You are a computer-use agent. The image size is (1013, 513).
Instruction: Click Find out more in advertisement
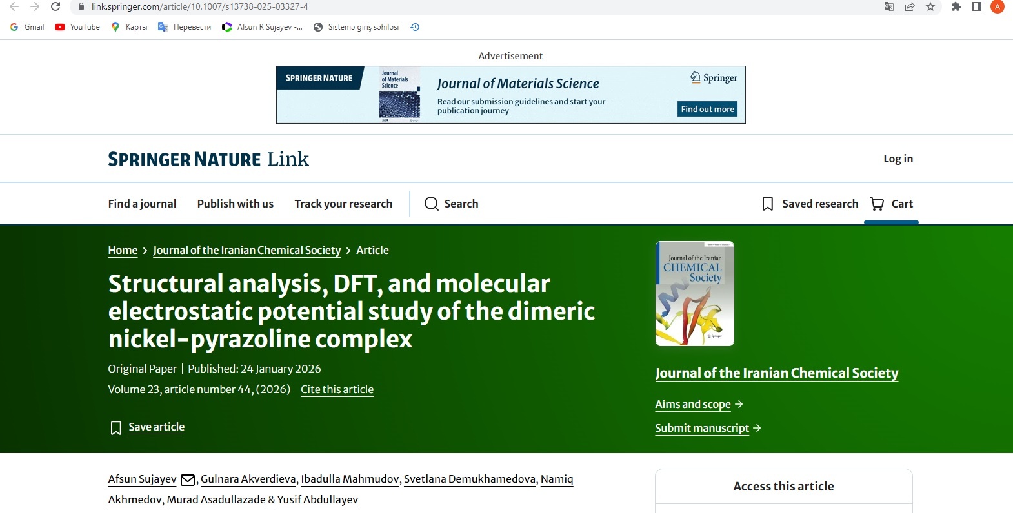coord(707,109)
